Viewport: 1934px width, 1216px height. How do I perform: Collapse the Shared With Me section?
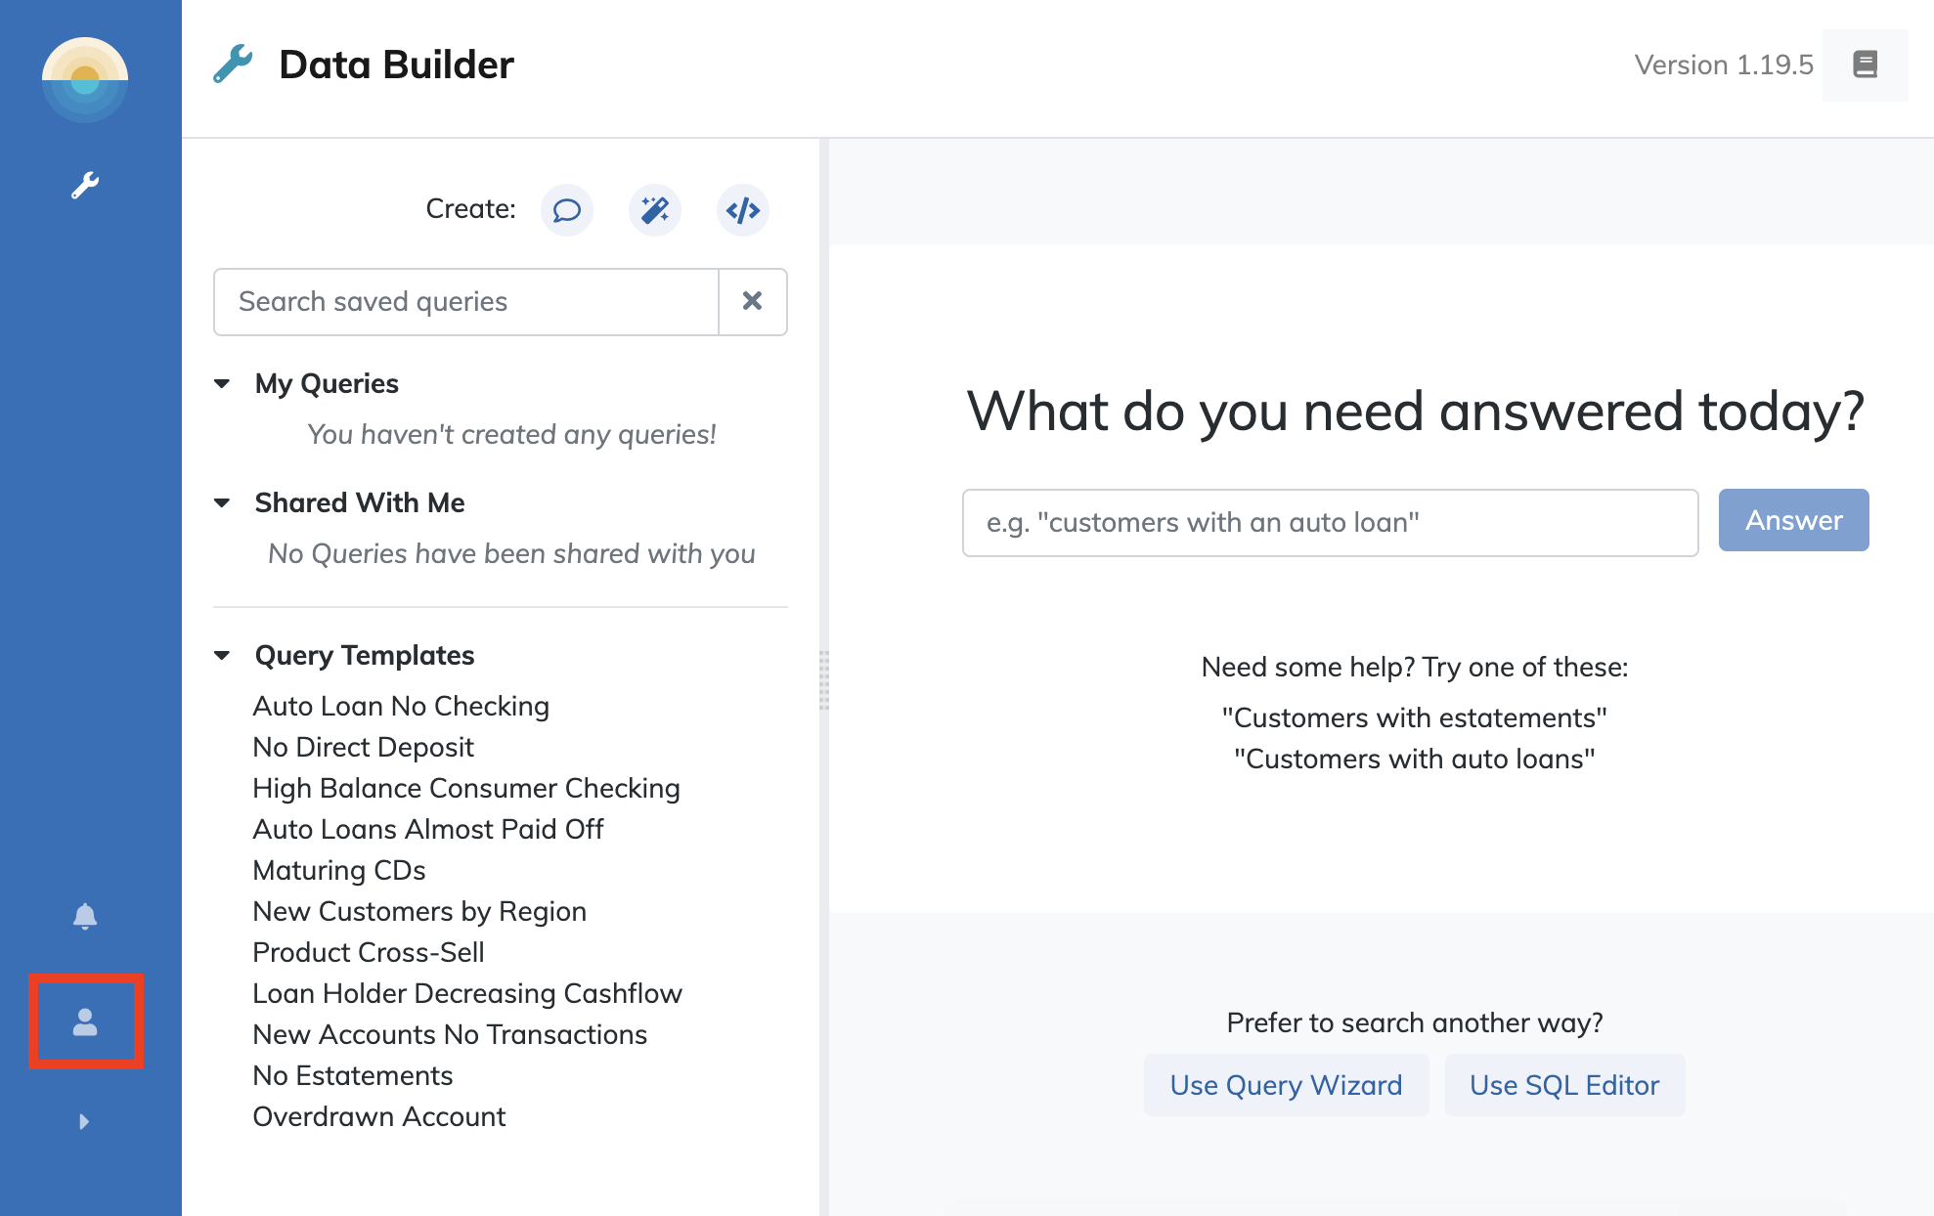(x=222, y=502)
